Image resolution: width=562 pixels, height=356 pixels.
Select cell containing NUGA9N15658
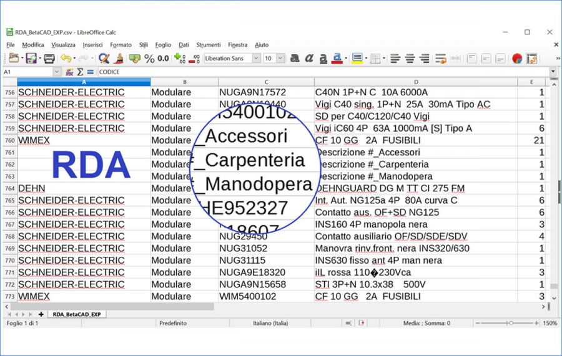click(x=266, y=284)
